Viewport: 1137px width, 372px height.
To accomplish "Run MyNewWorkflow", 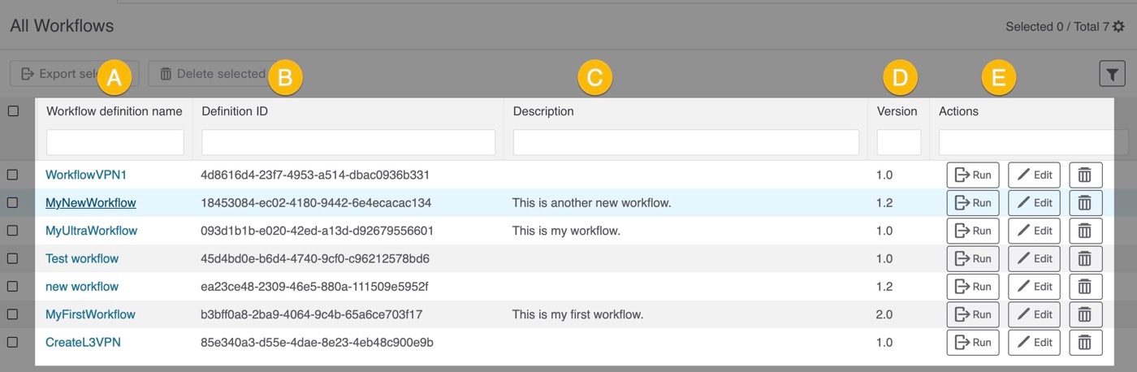I will tap(973, 202).
